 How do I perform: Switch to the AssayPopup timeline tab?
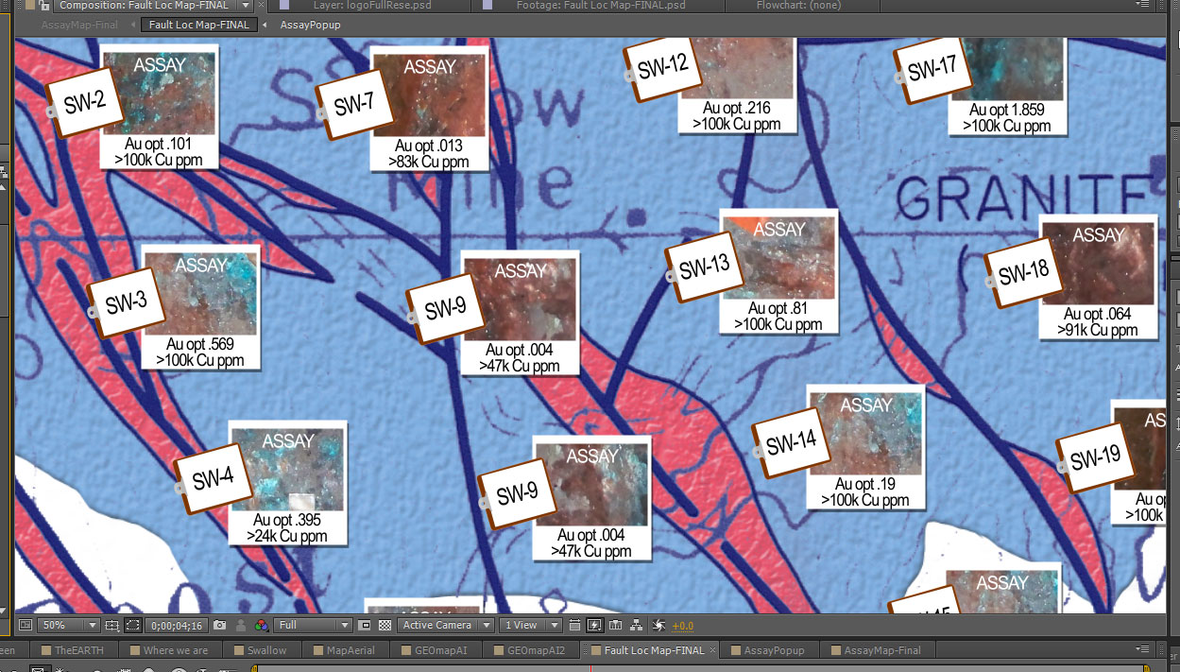coord(774,650)
